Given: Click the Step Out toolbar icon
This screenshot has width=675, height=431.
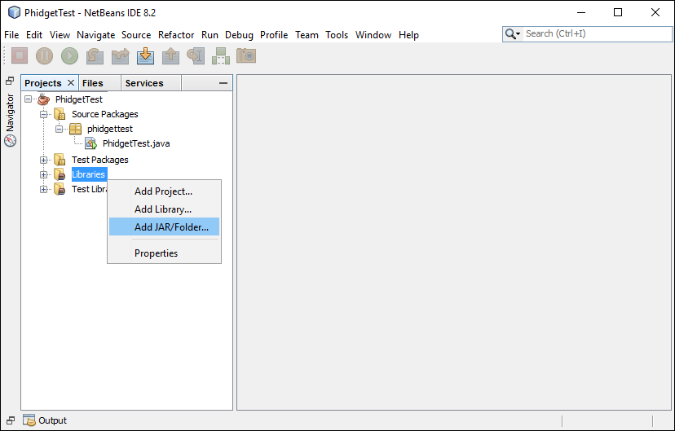Looking at the screenshot, I should 170,56.
